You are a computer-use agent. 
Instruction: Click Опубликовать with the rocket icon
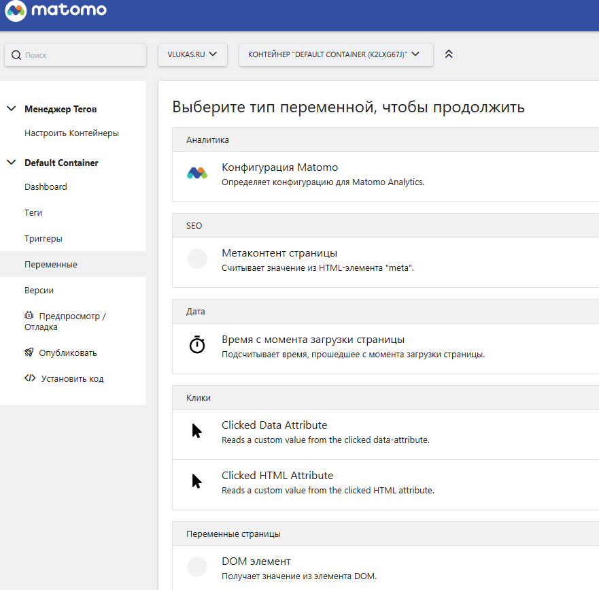67,353
